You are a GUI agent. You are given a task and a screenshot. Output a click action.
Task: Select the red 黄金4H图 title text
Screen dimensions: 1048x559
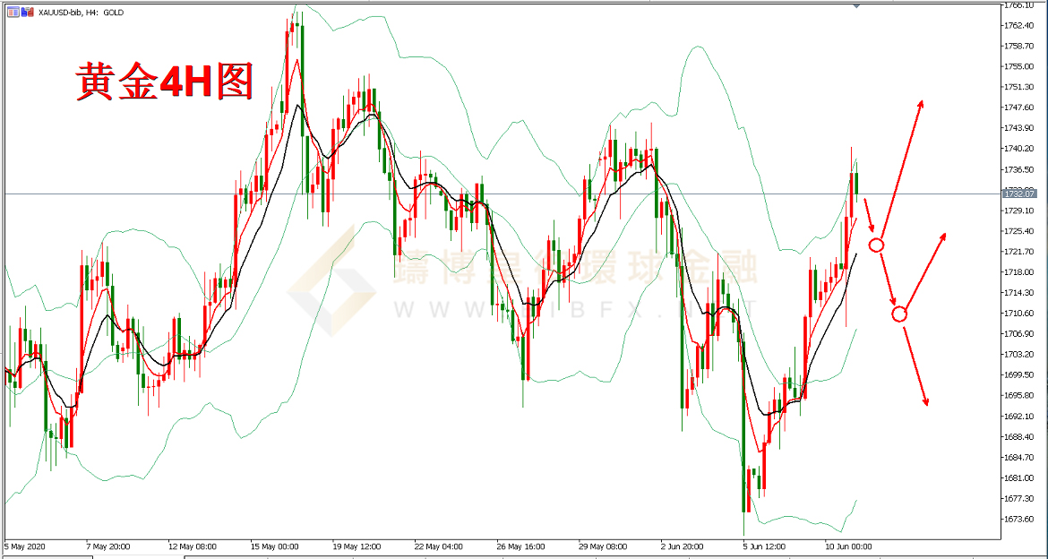pos(164,82)
